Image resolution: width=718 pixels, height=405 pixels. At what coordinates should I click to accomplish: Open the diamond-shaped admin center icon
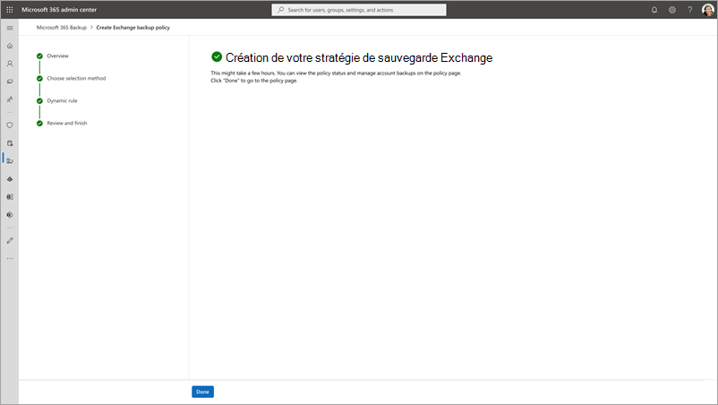[x=10, y=179]
